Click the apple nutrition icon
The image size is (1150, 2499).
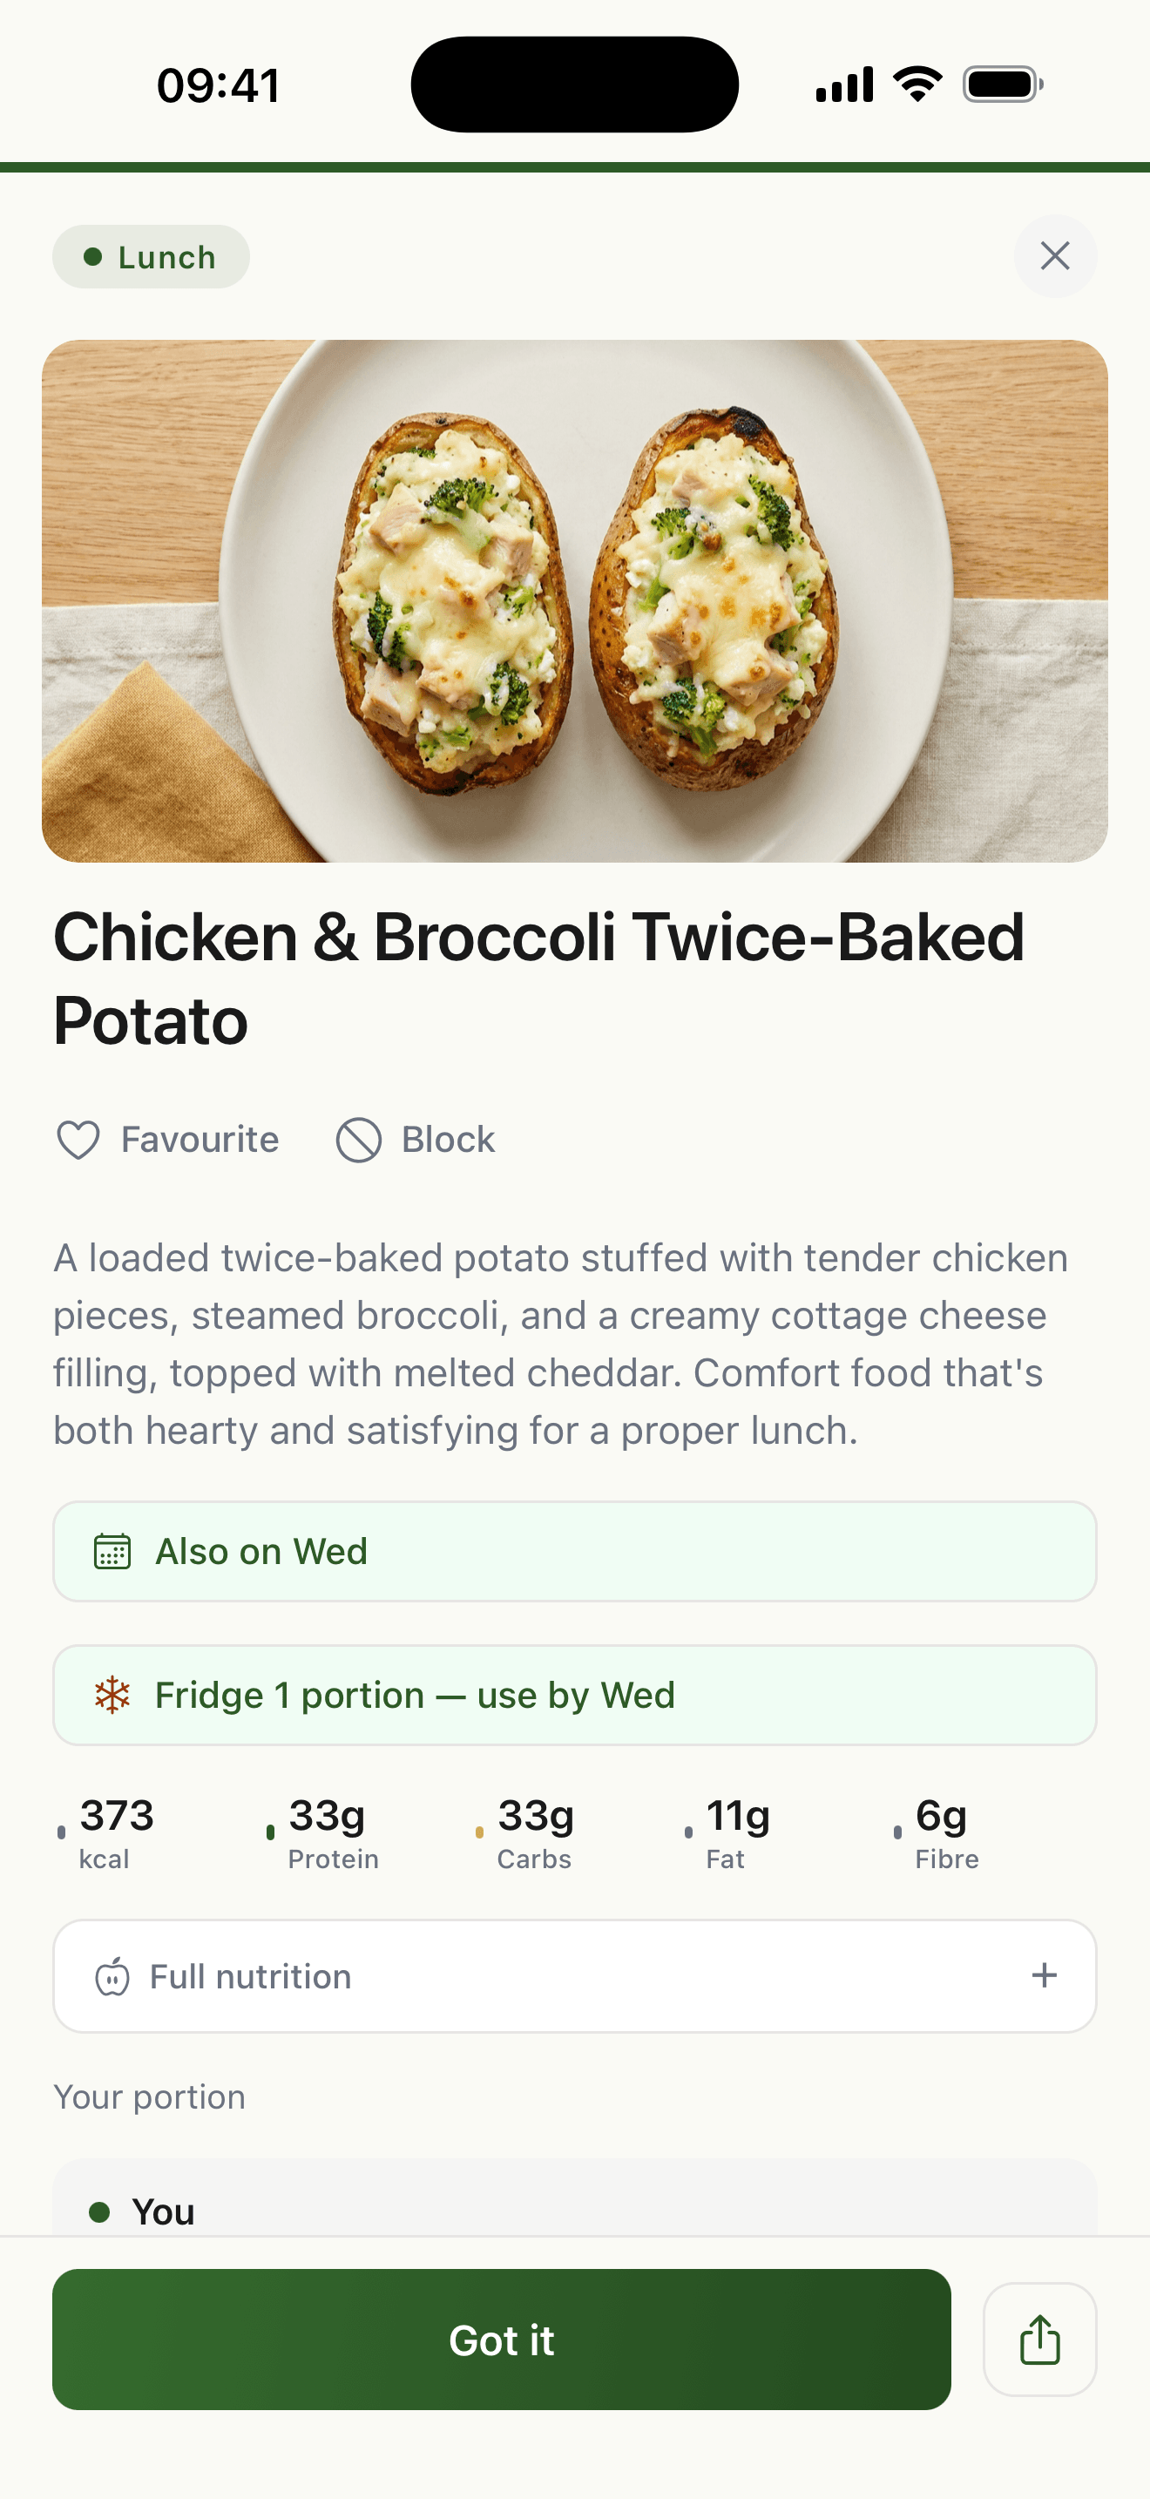pos(112,1976)
